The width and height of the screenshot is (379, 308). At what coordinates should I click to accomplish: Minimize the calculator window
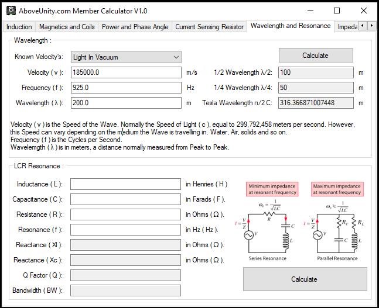310,11
